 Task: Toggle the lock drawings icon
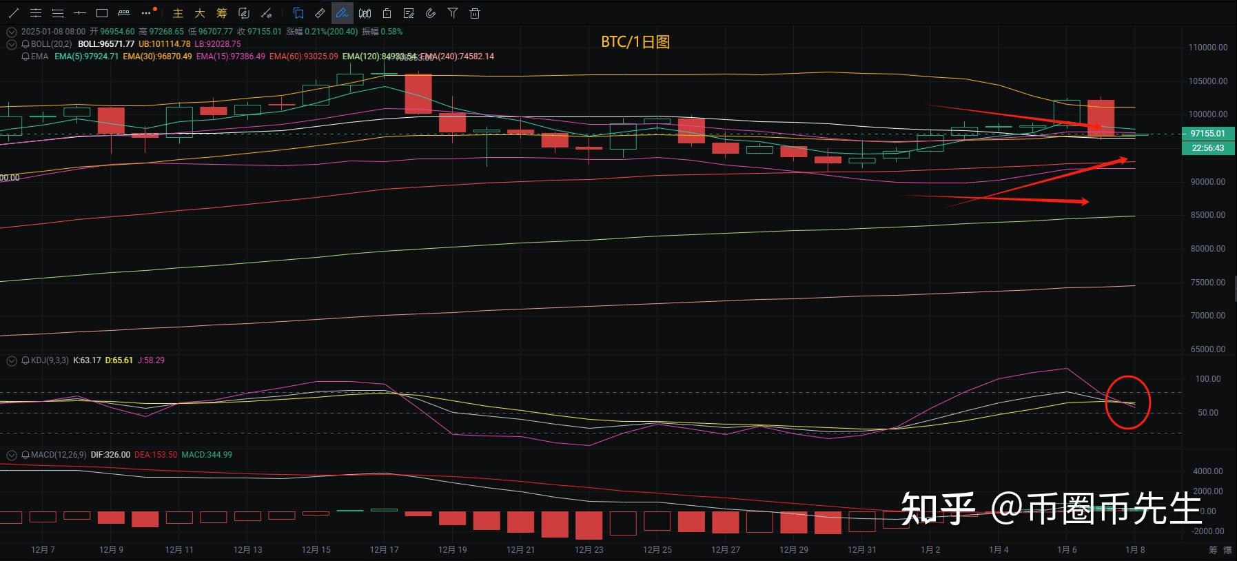[x=387, y=13]
